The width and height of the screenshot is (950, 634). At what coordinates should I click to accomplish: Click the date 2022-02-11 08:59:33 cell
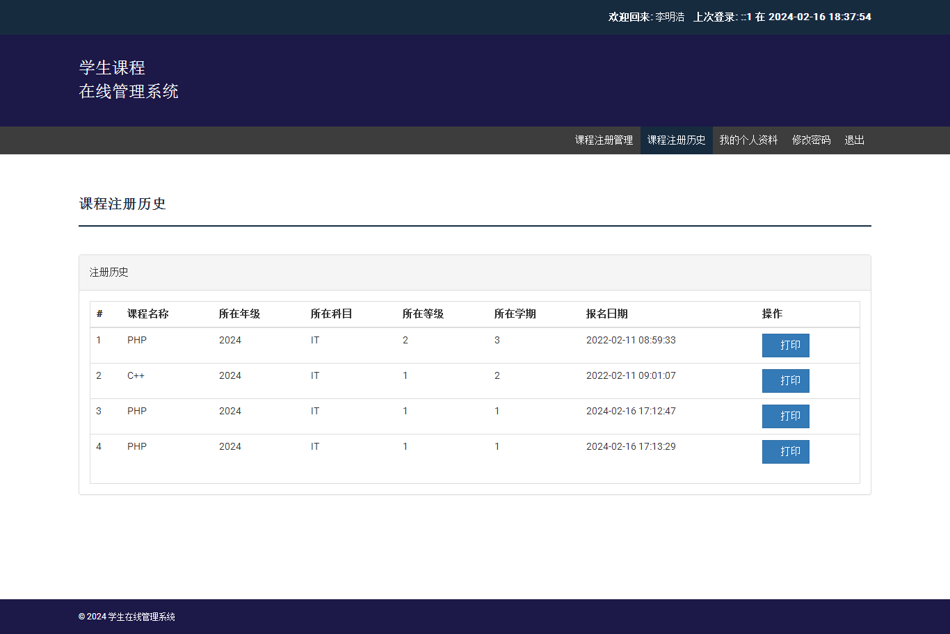[631, 341]
